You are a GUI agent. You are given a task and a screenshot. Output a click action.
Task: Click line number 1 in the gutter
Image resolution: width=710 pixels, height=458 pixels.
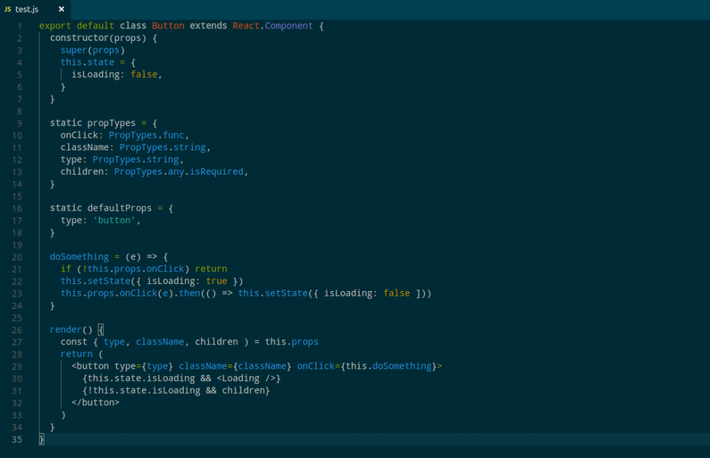[20, 26]
